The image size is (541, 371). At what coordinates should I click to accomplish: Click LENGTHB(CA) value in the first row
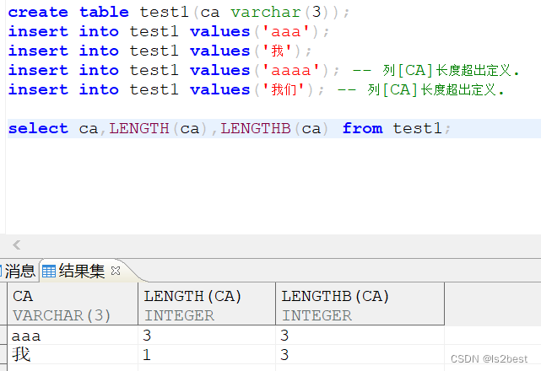[x=287, y=336]
